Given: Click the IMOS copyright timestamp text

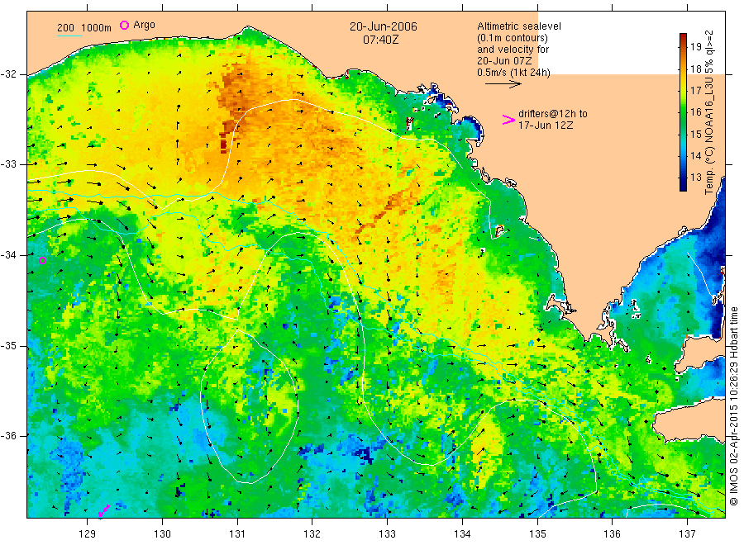Looking at the screenshot, I should coord(733,406).
